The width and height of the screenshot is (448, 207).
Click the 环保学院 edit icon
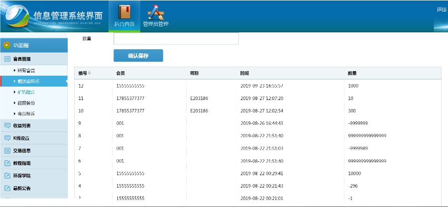point(7,176)
